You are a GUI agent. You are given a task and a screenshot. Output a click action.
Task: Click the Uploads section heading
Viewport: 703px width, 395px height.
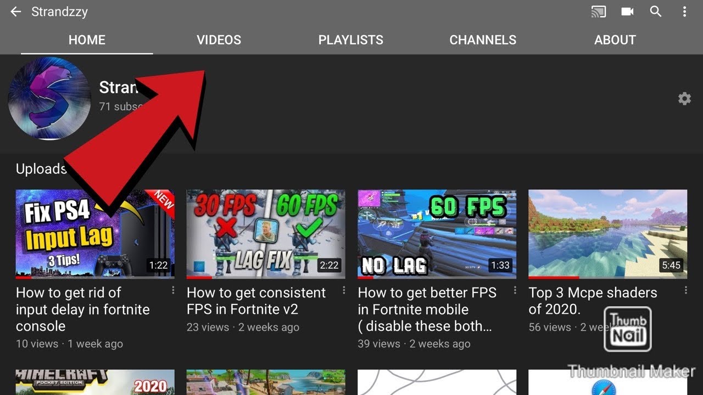(x=41, y=169)
